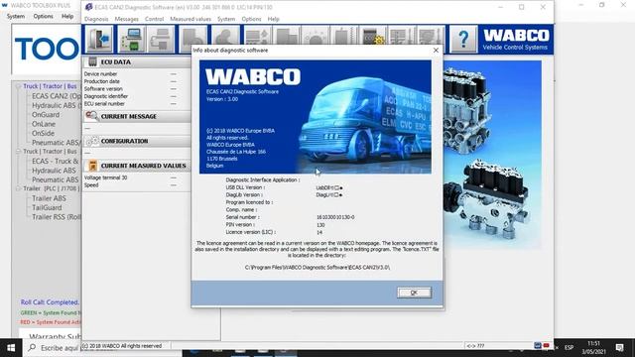The width and height of the screenshot is (635, 357).
Task: Open the taskbar notification center icon
Action: coord(619,347)
